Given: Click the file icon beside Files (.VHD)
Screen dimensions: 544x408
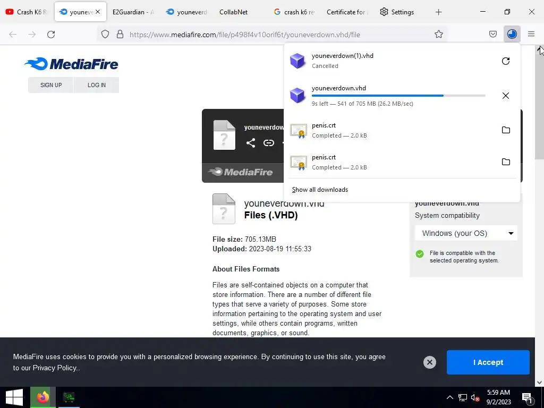Looking at the screenshot, I should tap(224, 209).
